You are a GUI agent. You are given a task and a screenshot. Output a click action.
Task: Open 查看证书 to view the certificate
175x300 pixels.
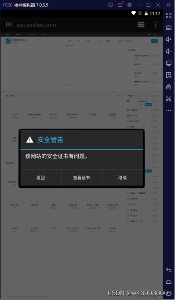point(82,177)
